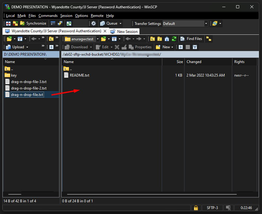
Task: Sort local files by the Name column header
Action: point(31,62)
